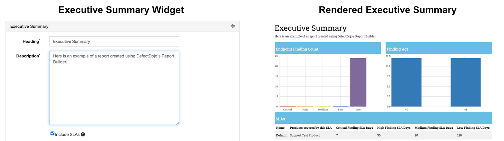Click the widget drag handle icon
The width and height of the screenshot is (504, 141).
[x=232, y=26]
